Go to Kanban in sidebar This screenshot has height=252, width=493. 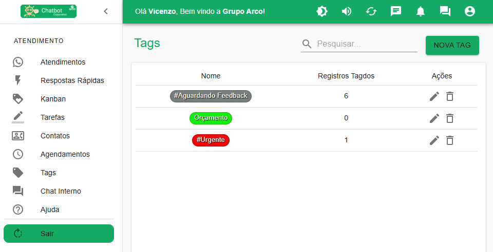pyautogui.click(x=53, y=99)
